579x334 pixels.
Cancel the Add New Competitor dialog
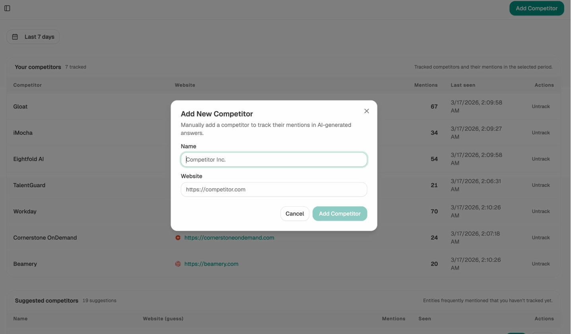click(294, 214)
